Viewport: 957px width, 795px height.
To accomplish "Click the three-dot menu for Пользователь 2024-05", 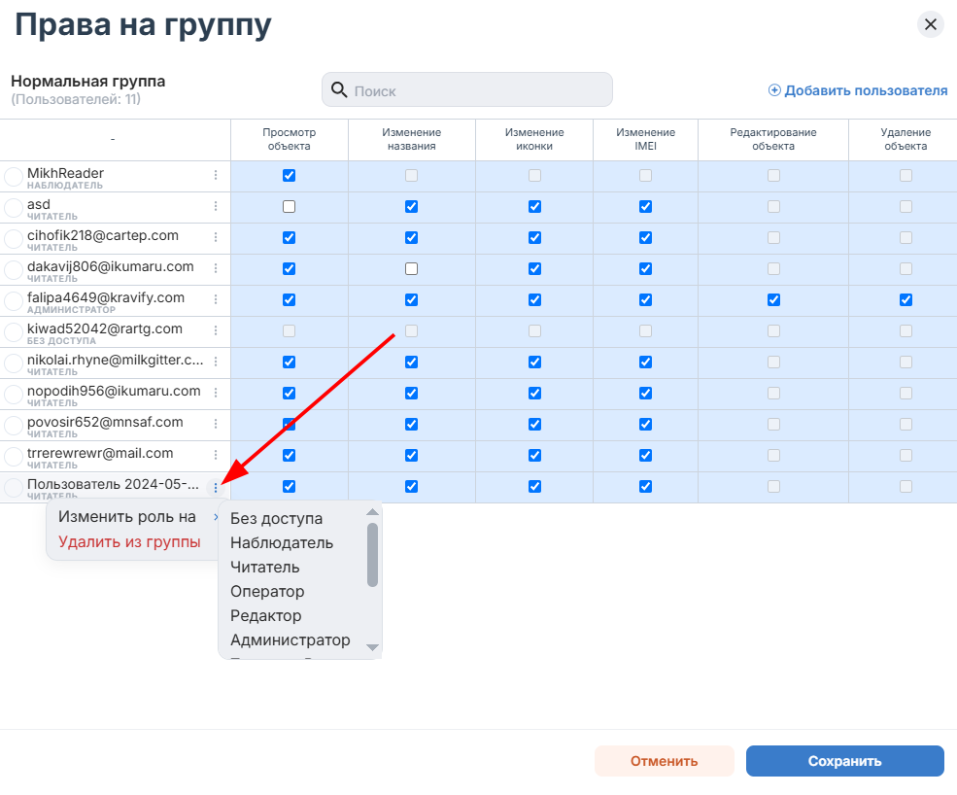I will coord(216,487).
